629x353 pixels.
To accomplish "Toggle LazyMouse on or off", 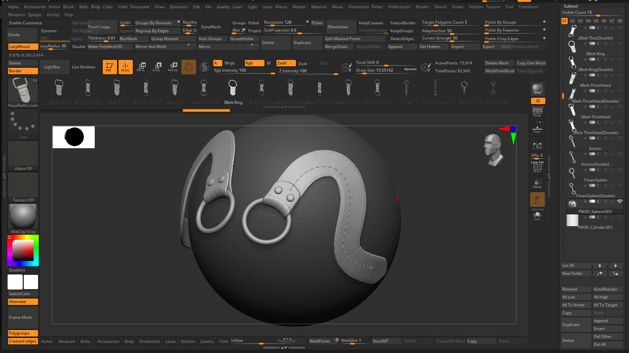I will pos(23,46).
